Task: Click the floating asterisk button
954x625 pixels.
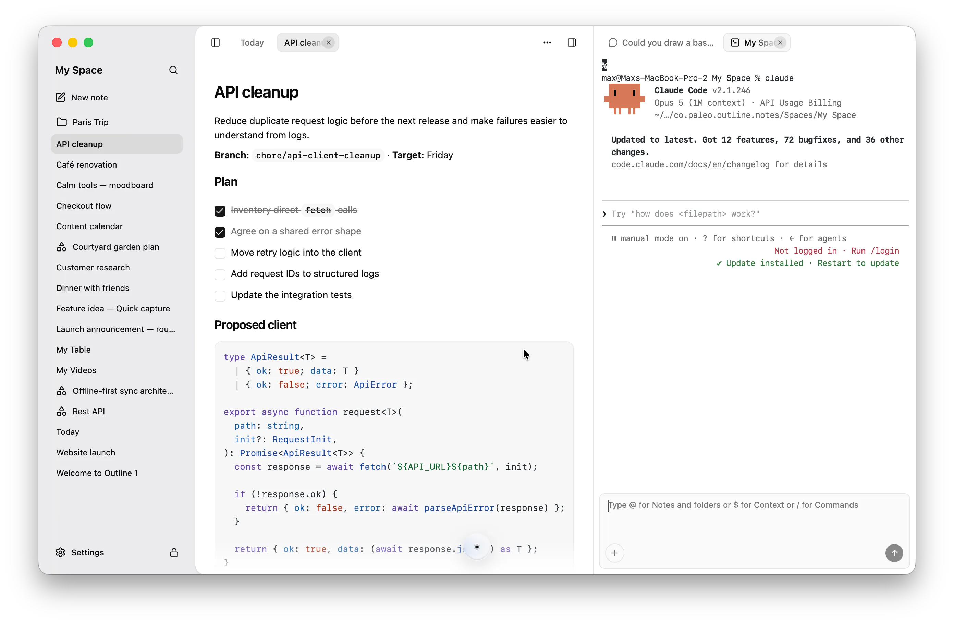Action: [477, 548]
